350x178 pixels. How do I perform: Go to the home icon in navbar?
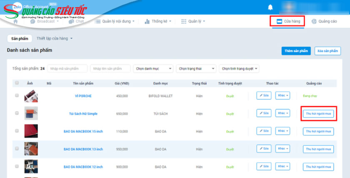[x=16, y=21]
